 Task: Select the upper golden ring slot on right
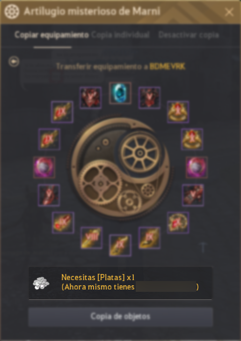click(x=178, y=112)
